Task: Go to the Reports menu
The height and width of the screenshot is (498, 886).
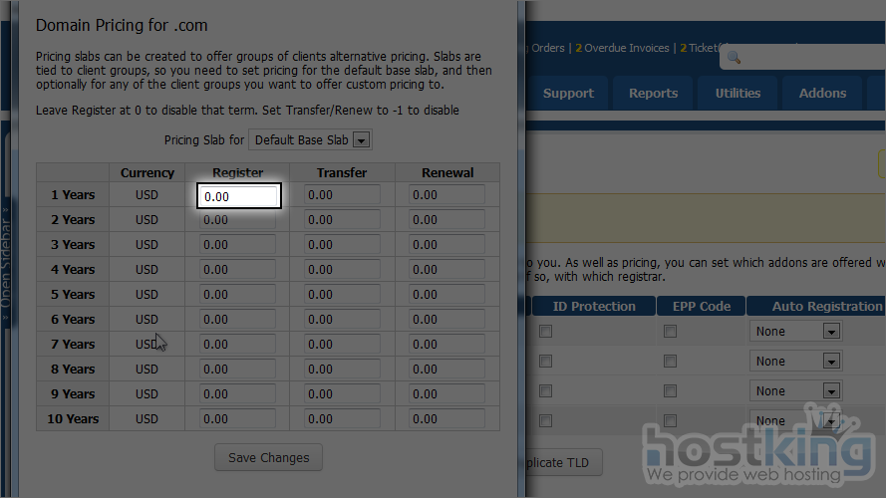Action: tap(653, 94)
